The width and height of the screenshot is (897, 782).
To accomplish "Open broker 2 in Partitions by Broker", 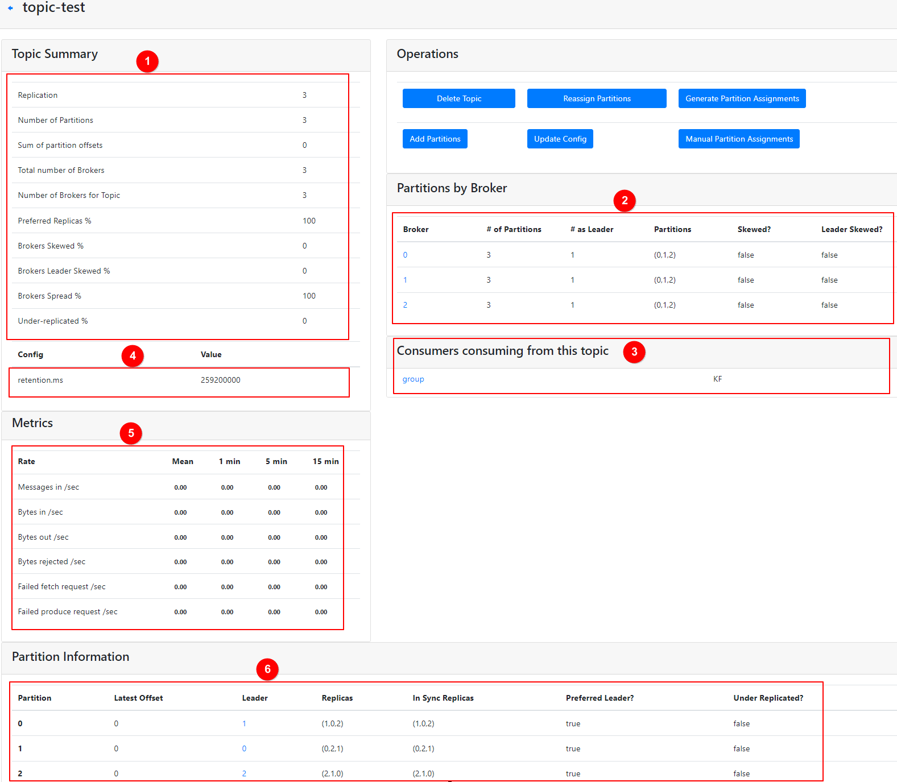I will click(x=405, y=305).
